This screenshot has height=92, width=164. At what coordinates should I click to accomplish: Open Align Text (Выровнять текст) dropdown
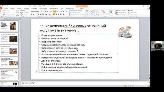[74, 13]
